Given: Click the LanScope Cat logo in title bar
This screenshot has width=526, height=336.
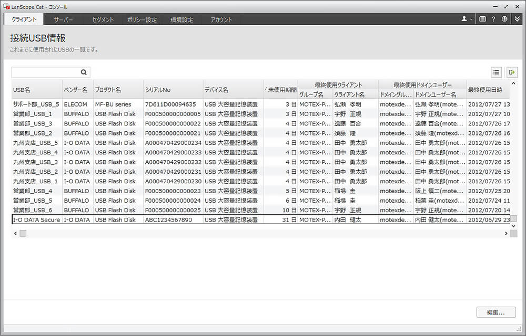Looking at the screenshot, I should (x=6, y=7).
